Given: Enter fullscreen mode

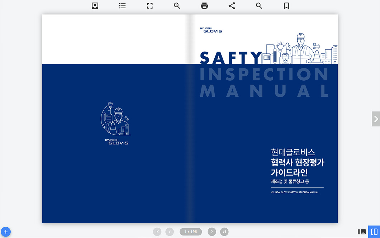Looking at the screenshot, I should (x=150, y=6).
